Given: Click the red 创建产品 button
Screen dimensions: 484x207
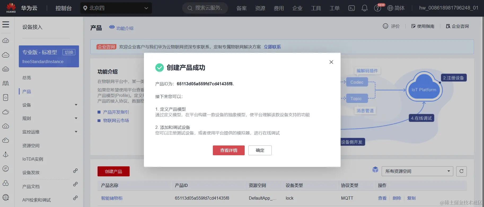Looking at the screenshot, I should point(113,171).
